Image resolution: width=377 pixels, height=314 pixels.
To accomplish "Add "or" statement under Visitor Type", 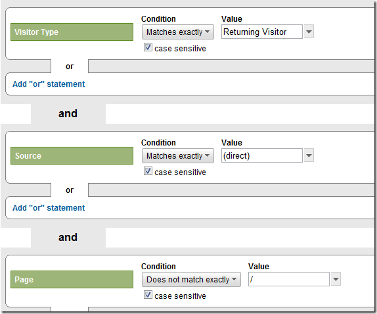I will [x=49, y=84].
